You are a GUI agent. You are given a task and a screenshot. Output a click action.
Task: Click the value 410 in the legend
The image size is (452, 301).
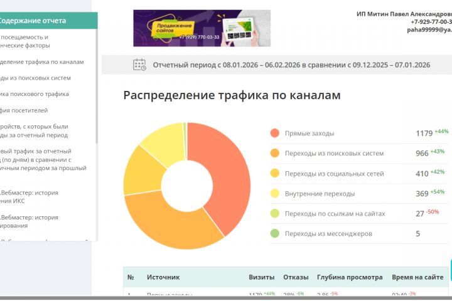(x=422, y=174)
